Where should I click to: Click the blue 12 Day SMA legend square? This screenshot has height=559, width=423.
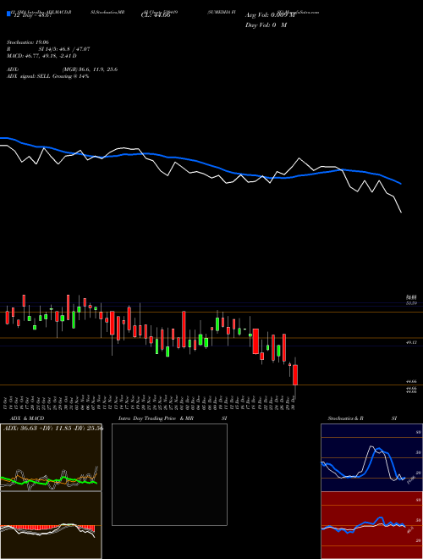[x=8, y=14]
